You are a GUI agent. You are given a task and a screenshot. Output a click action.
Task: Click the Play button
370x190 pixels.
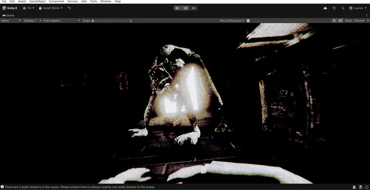[x=178, y=8]
